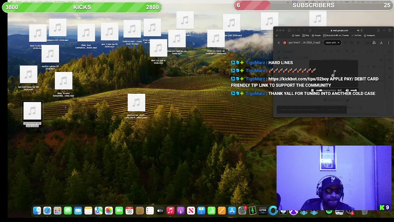Viewport: 394px width, 222px height.
Task: Select 'I got tired feb 18th 2026_2.mp3' file
Action: click(32, 114)
